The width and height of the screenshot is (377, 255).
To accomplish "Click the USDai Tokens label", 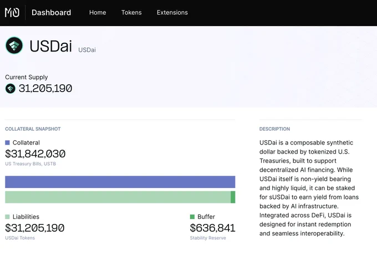I will (x=20, y=238).
